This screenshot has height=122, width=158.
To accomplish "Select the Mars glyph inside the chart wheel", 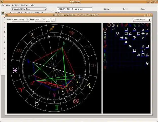I will [32, 83].
